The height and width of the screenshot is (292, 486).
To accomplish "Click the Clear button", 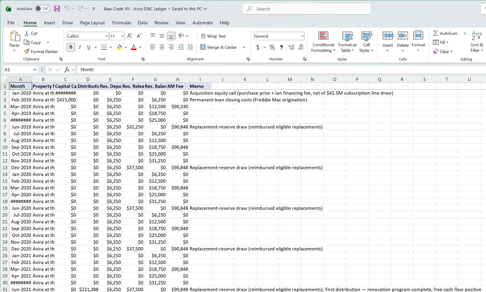I will coord(443,51).
